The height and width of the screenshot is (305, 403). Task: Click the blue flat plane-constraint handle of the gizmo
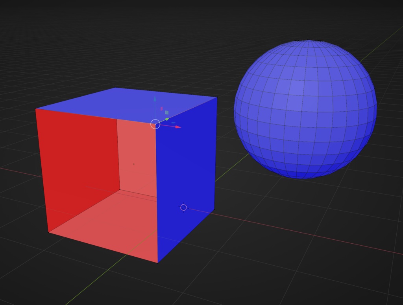(173, 123)
